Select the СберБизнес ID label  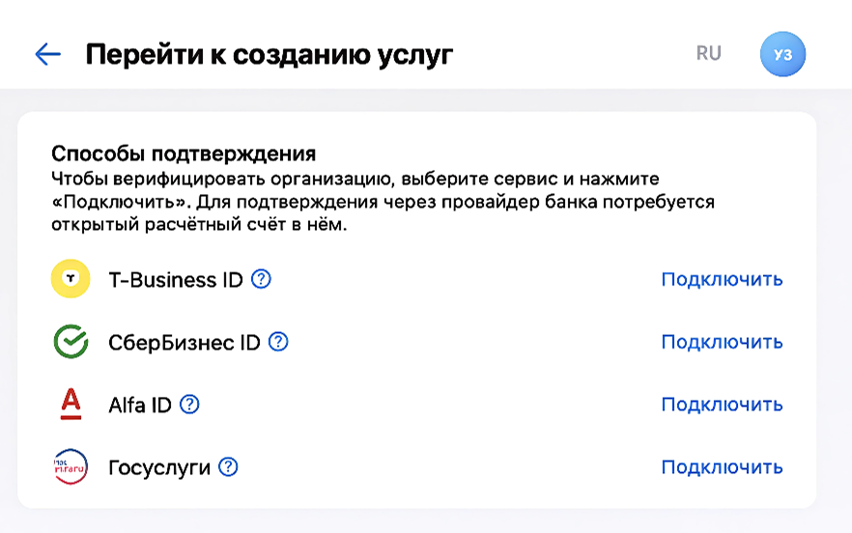coord(185,343)
